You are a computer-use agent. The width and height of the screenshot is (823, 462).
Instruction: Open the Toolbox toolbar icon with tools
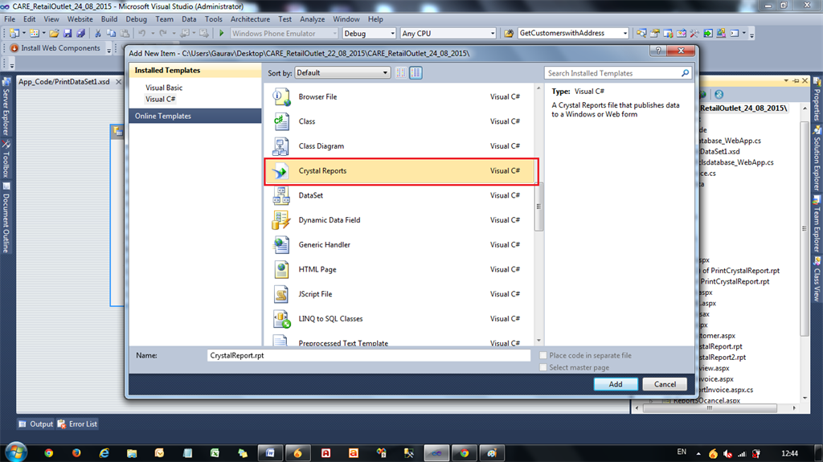click(694, 34)
